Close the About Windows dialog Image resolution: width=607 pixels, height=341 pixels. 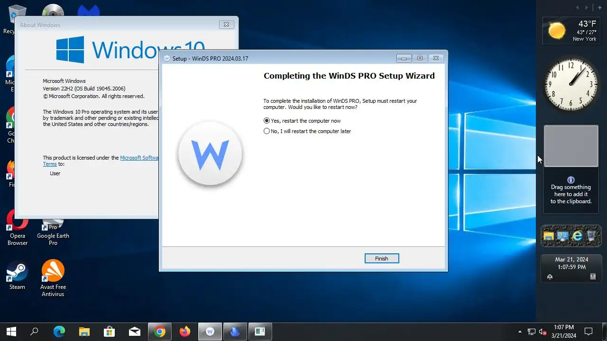(x=226, y=25)
